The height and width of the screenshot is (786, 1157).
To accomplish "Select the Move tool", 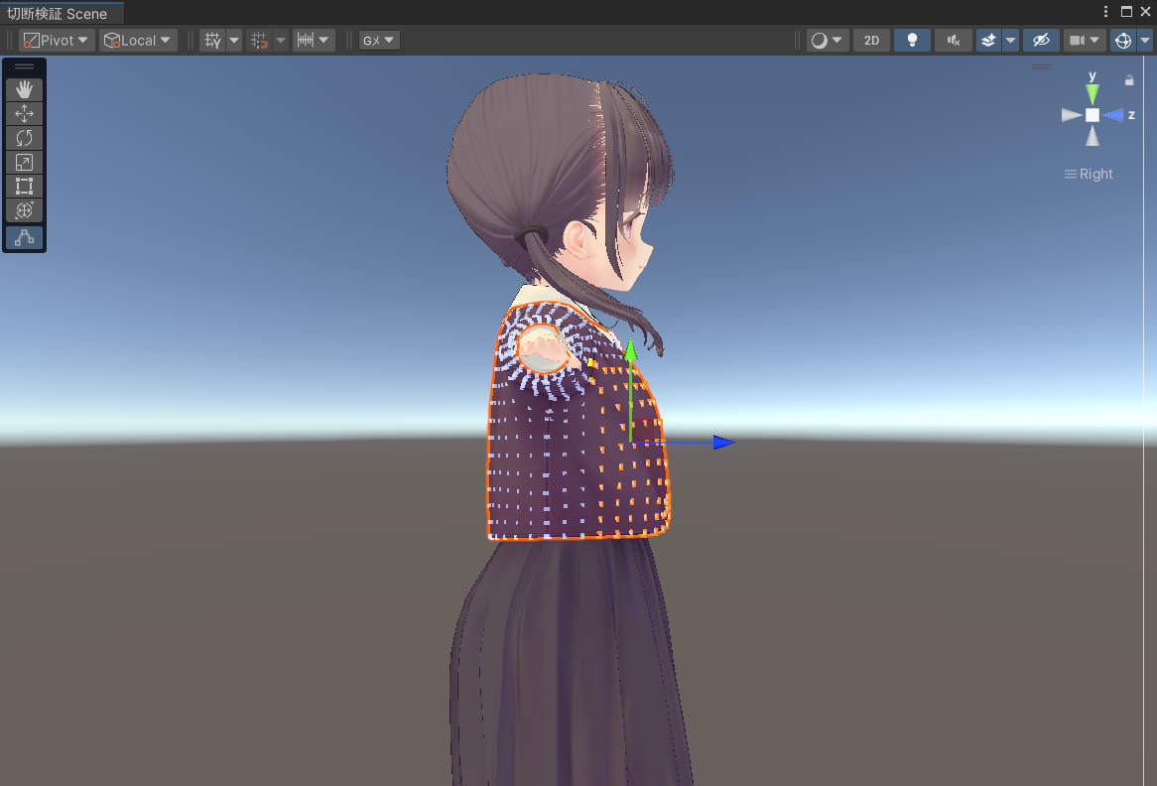I will pyautogui.click(x=25, y=114).
